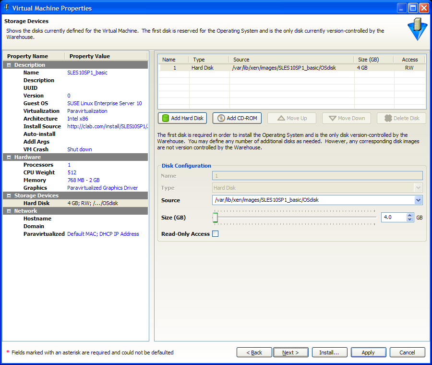
Task: Click the Access column header
Action: coord(410,60)
